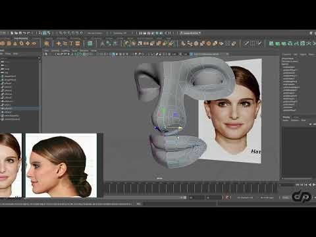
Task: Toggle snap to grids magnet
Action: [x=61, y=33]
